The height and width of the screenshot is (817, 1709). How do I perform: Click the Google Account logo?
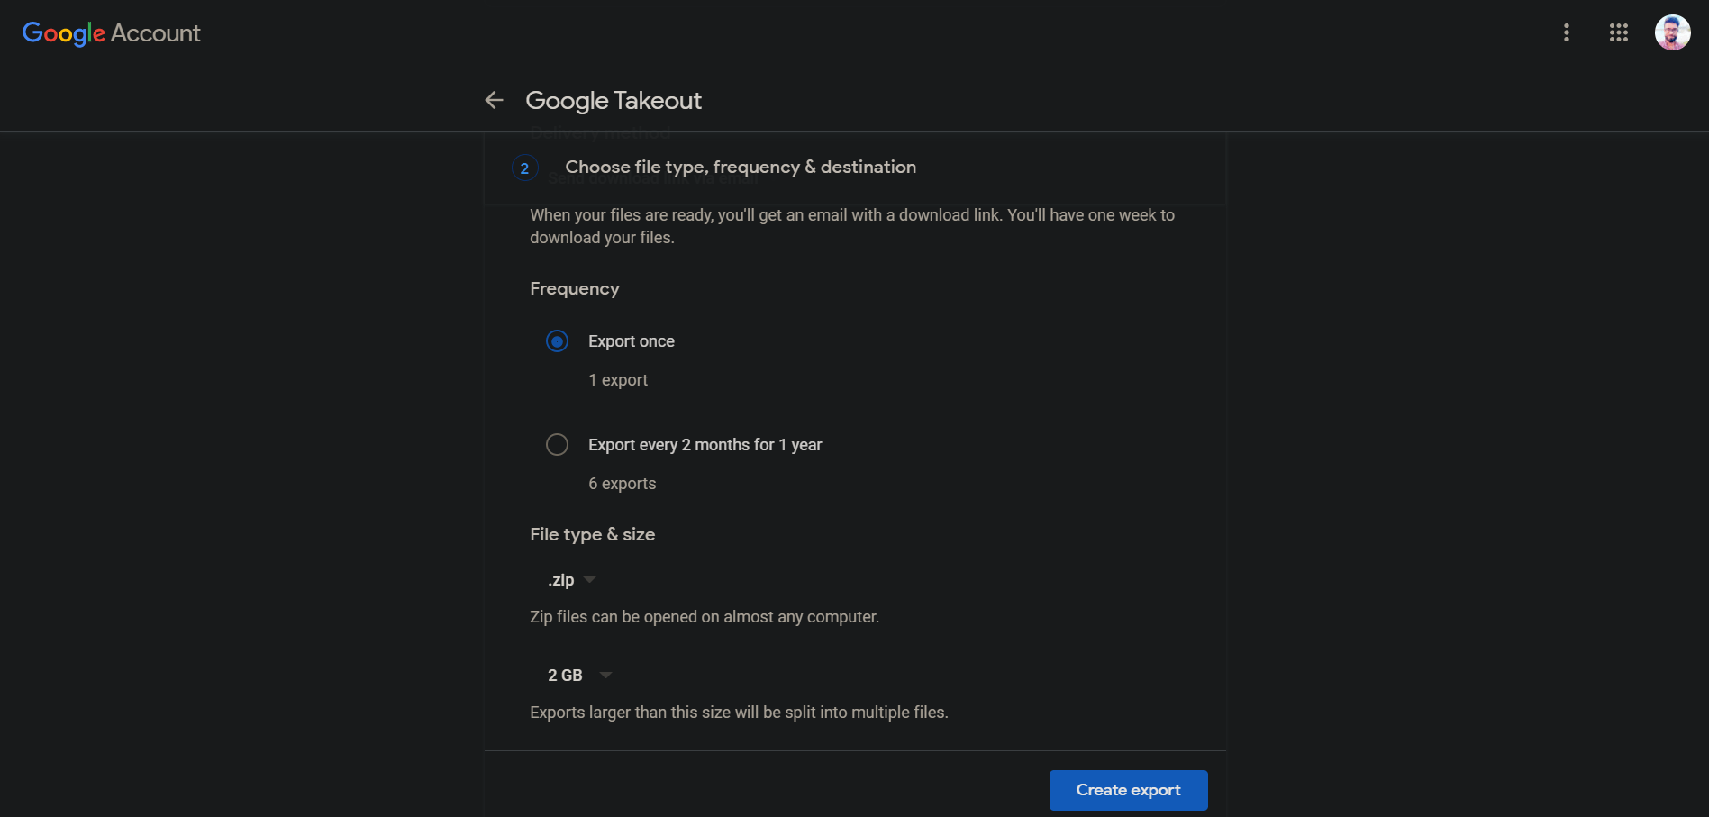pos(111,33)
